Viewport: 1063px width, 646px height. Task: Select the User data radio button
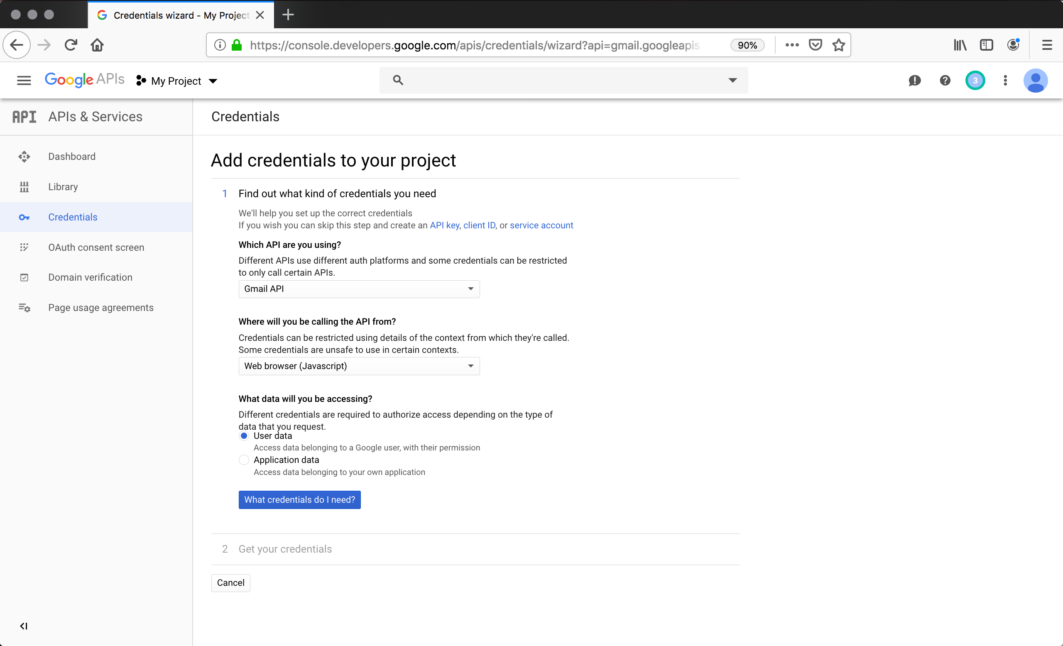pyautogui.click(x=244, y=436)
